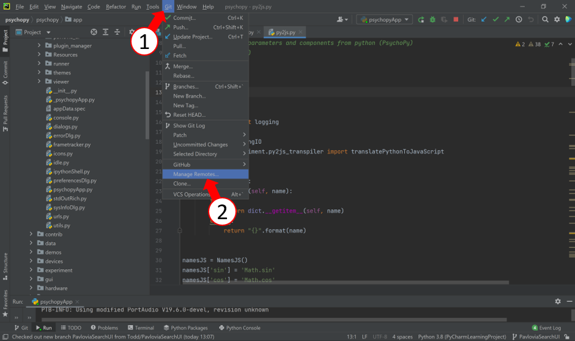575x341 pixels.
Task: Click the Project panel vertical scrollbar
Action: point(147,105)
